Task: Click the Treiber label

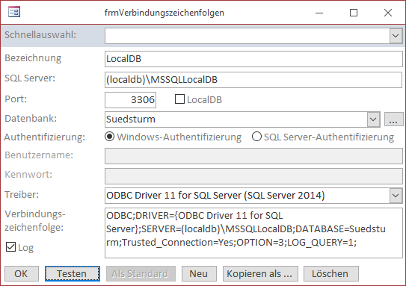Action: 22,194
